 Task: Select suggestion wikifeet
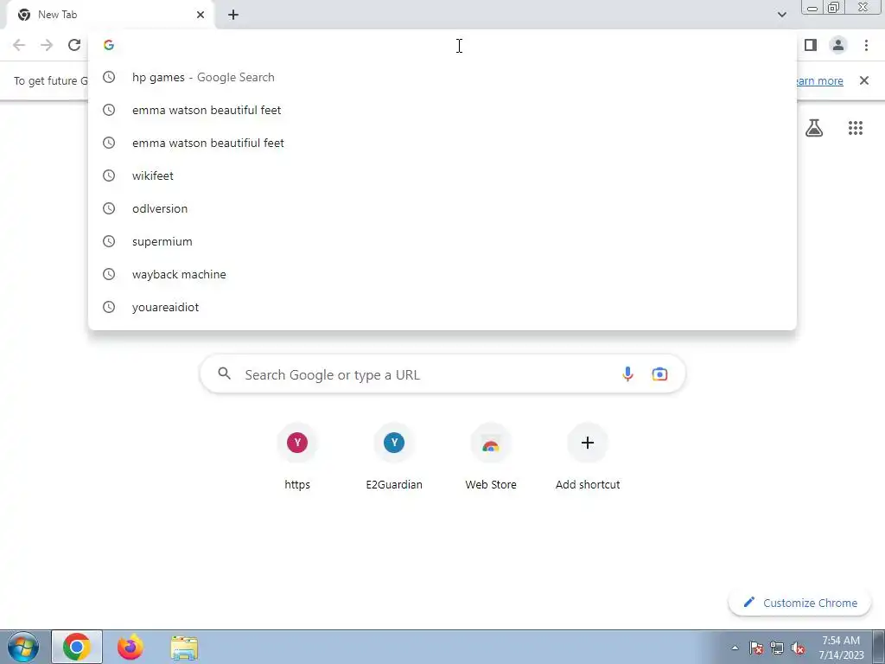click(x=442, y=176)
